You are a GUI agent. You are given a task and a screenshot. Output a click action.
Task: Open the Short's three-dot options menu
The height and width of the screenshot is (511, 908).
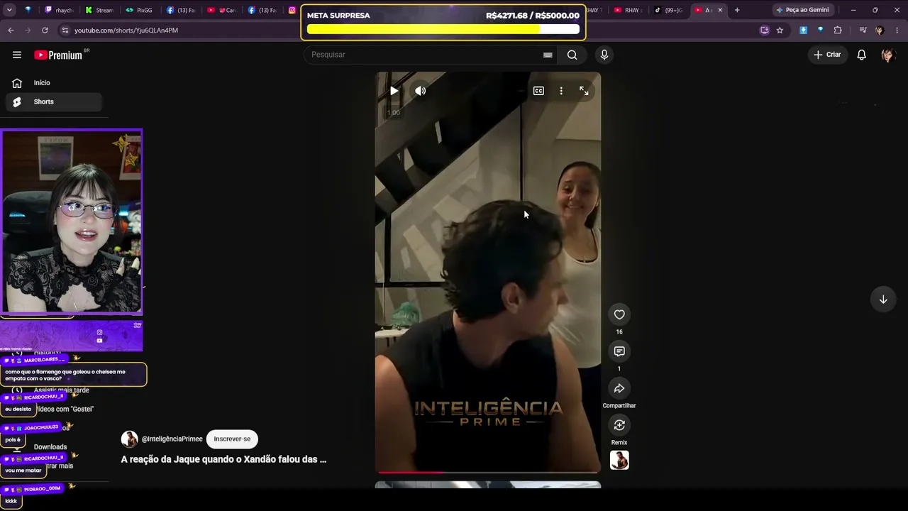click(561, 91)
